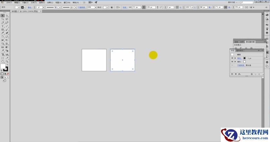Click 不透明度 link in Appearance panel
This screenshot has height=142, width=270.
point(241,65)
